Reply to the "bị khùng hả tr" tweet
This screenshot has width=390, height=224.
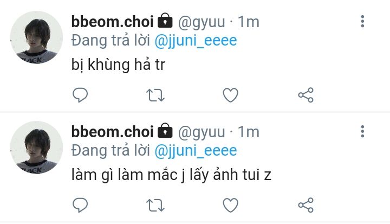(x=80, y=95)
